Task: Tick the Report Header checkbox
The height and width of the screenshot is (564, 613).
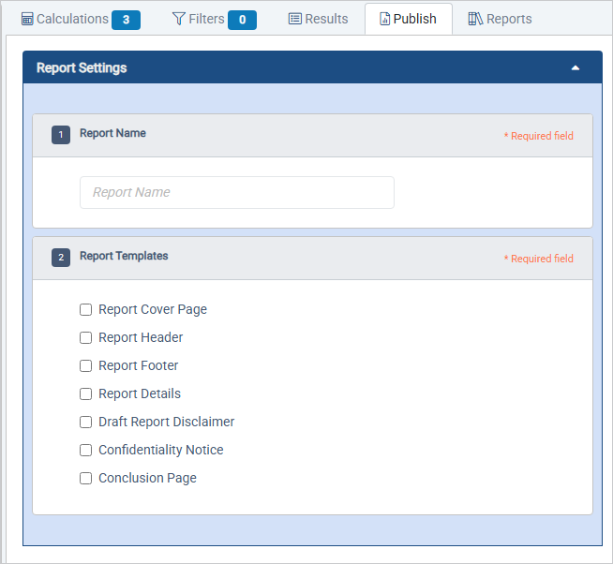Action: click(86, 337)
